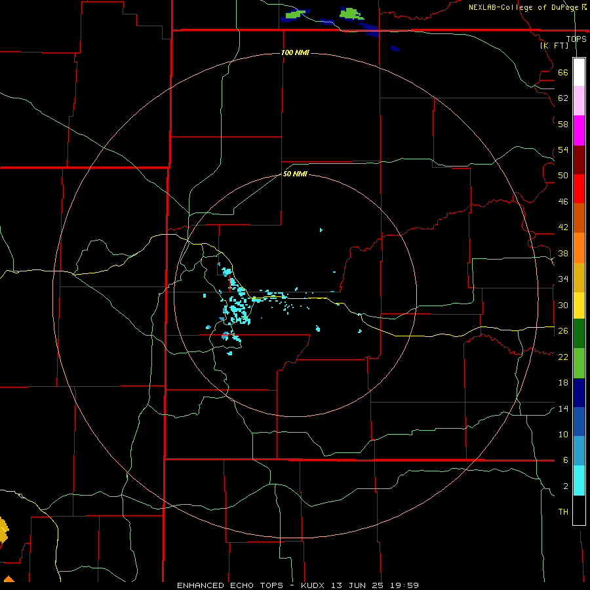Screen dimensions: 590x590
Task: Click the gold 38 kft legend swatch
Action: tap(579, 277)
